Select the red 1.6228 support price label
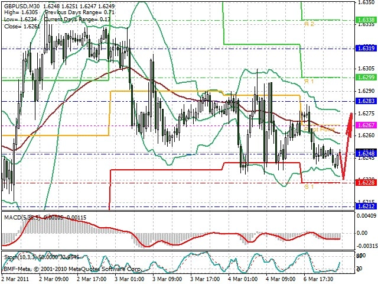Image resolution: width=378 pixels, height=284 pixels. click(x=366, y=182)
